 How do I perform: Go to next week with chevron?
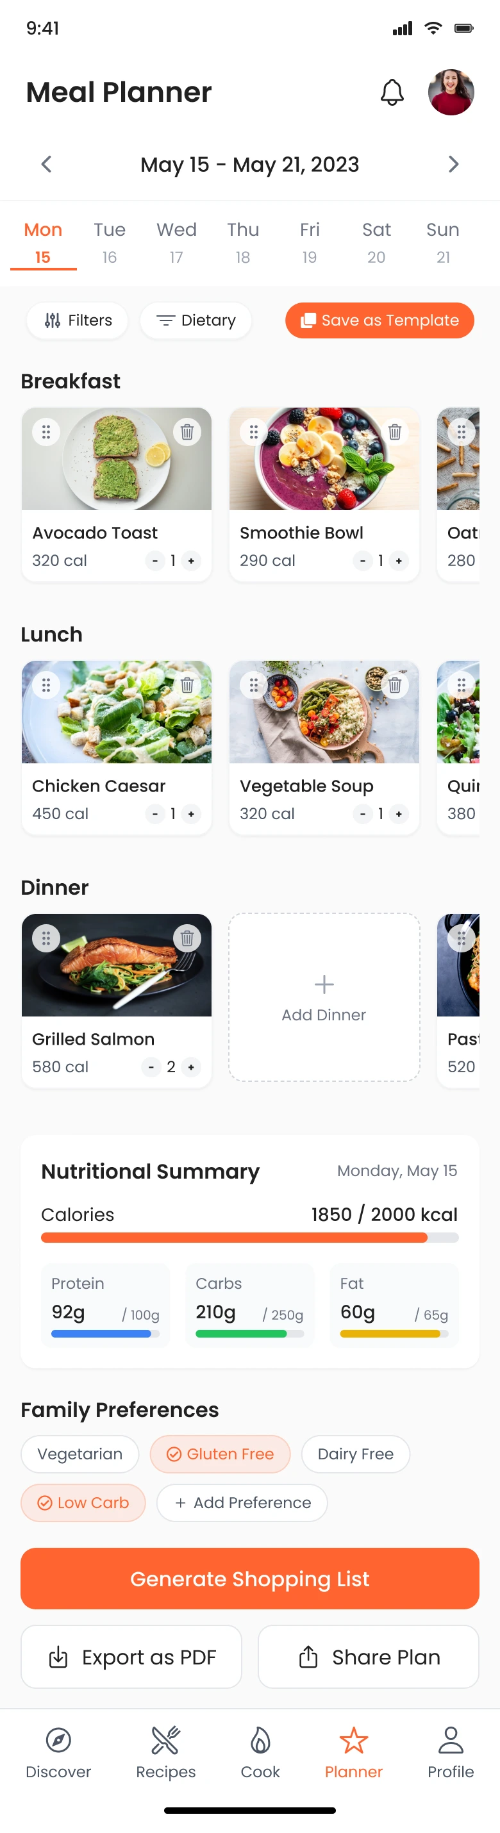pos(453,164)
